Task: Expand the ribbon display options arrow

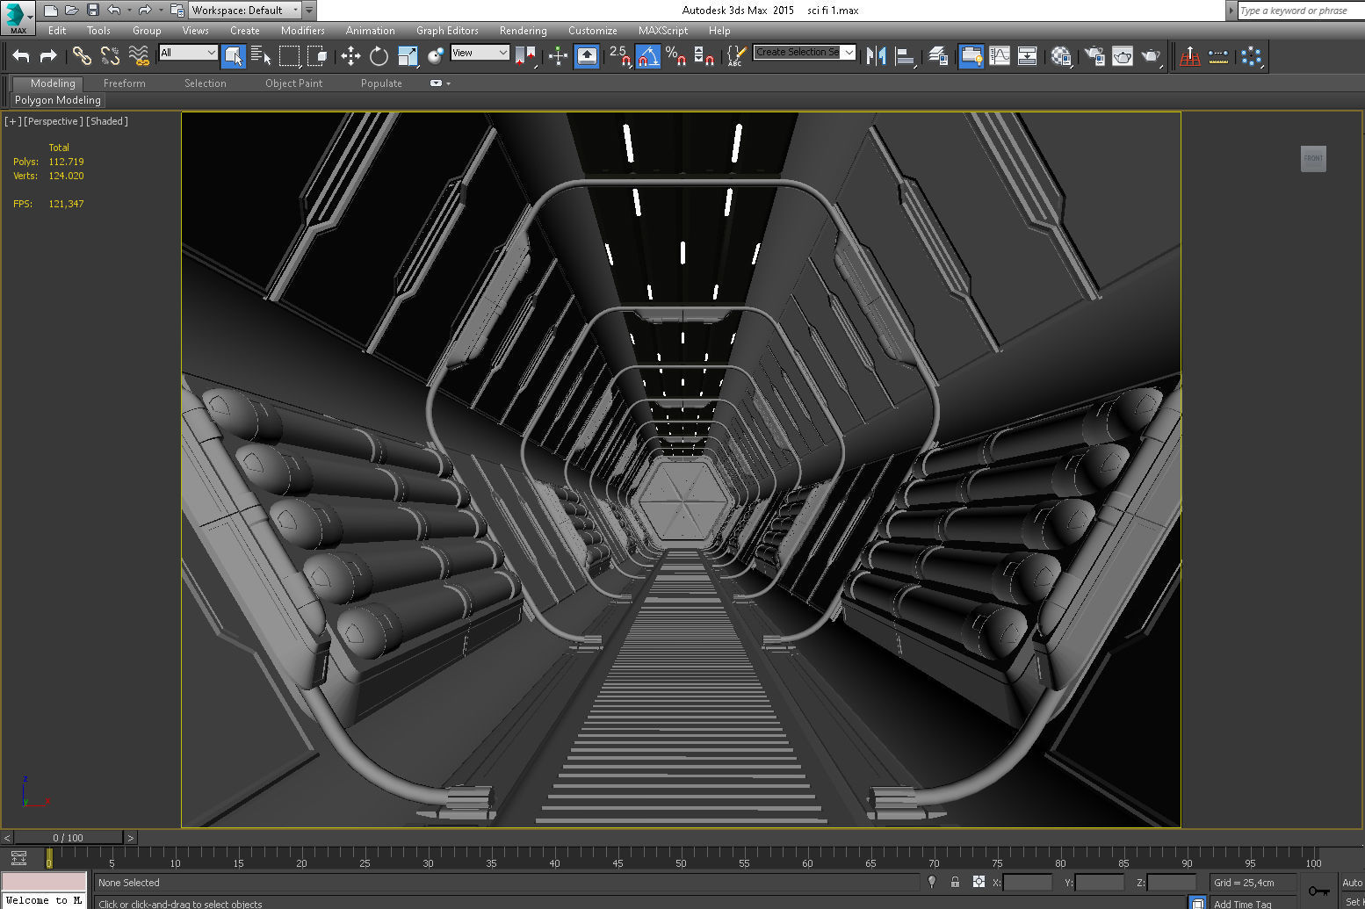Action: click(448, 83)
